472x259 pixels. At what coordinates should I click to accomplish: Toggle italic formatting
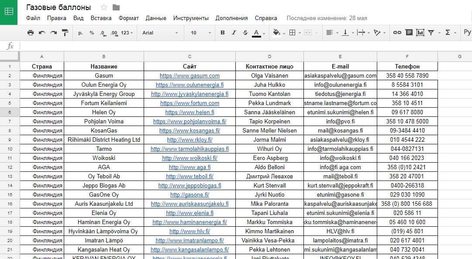tap(234, 33)
